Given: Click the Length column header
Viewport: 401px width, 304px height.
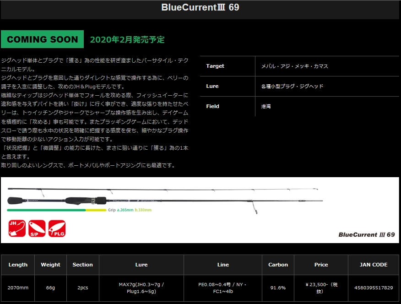Looking at the screenshot, I should [18, 265].
